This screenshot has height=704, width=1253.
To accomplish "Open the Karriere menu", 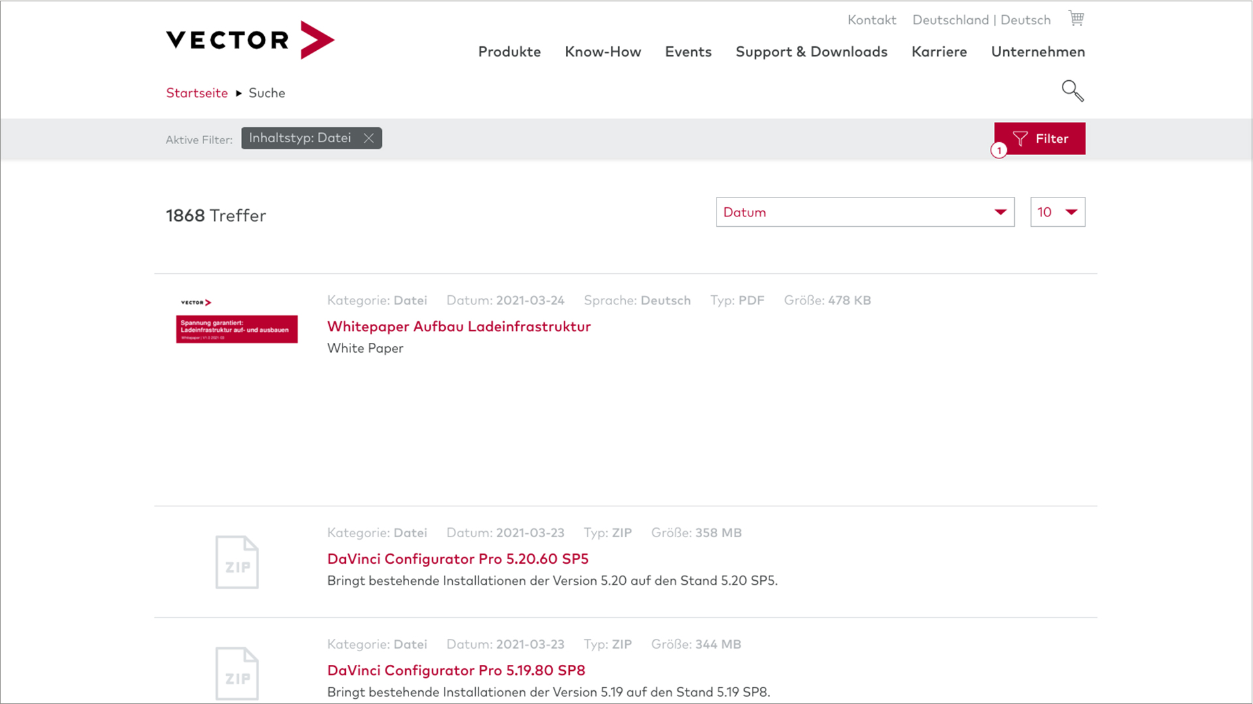I will pos(938,51).
